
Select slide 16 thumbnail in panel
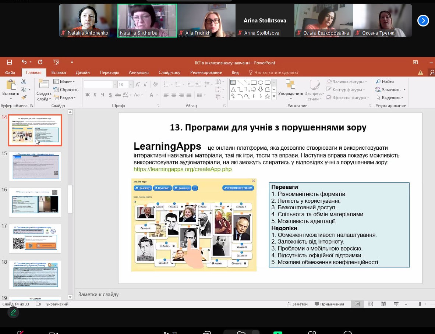click(35, 202)
